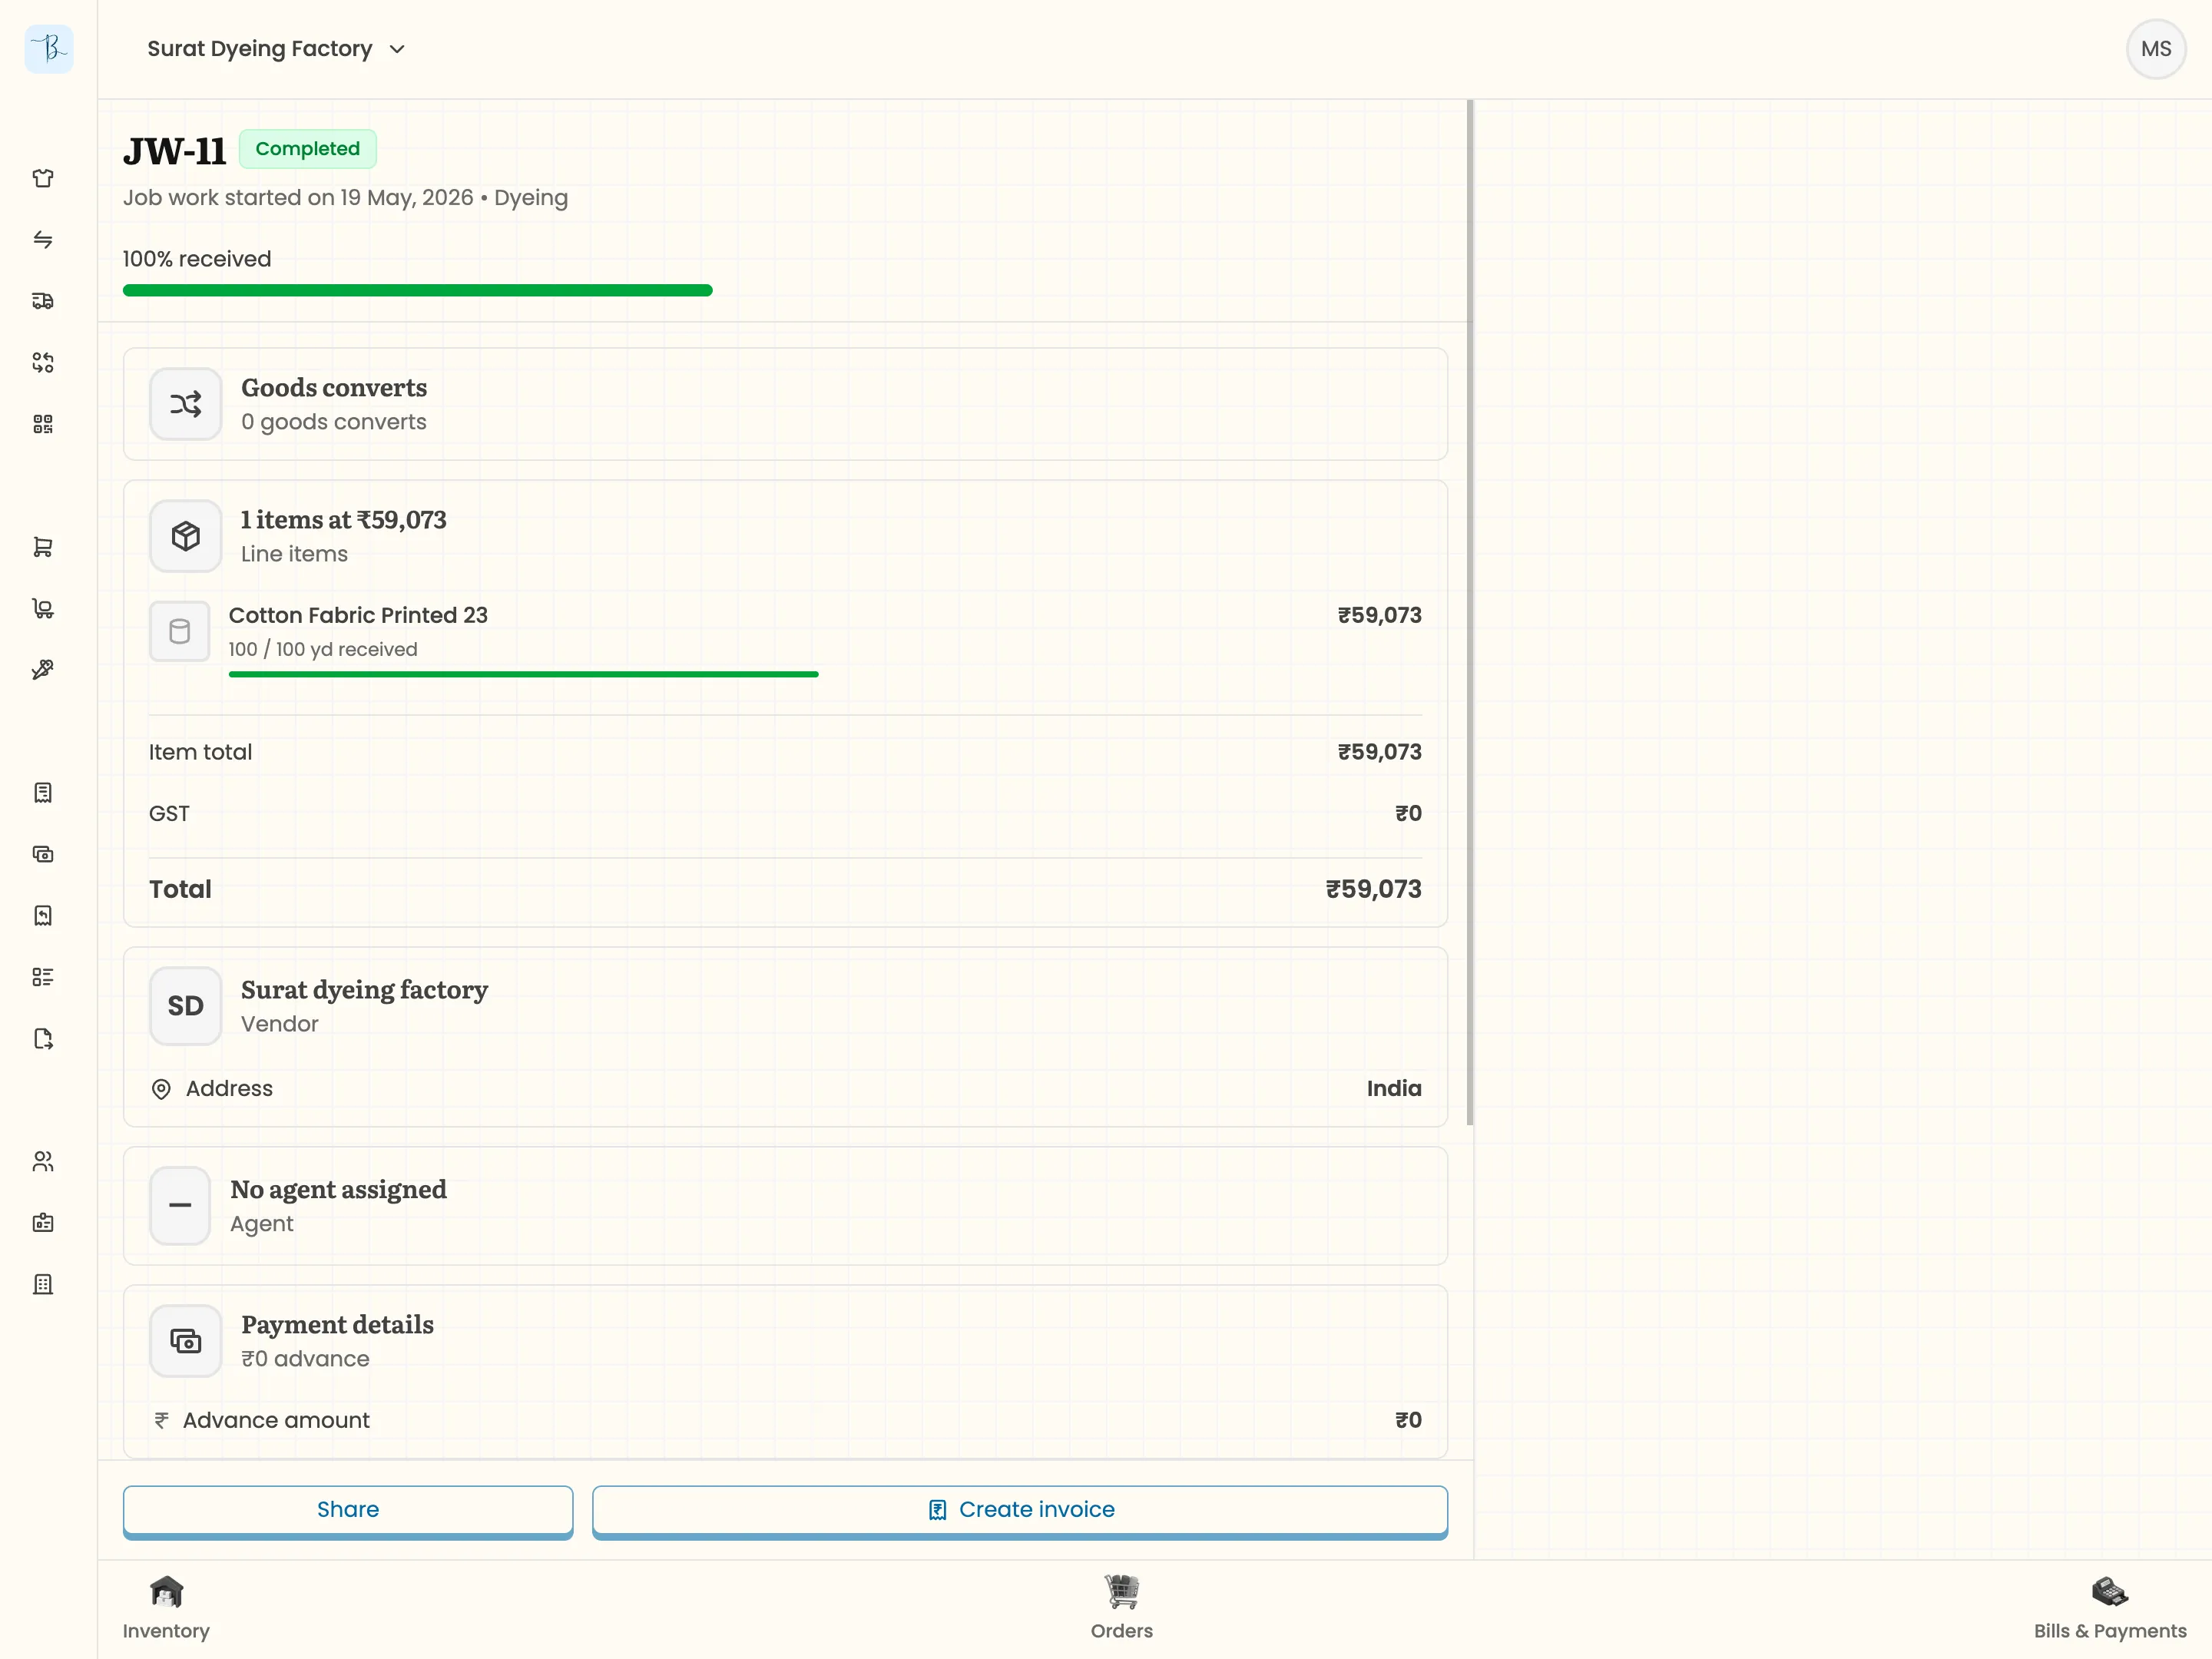Open the building company icon in sidebar
Screen dimensions: 2212x1659
(43, 1285)
